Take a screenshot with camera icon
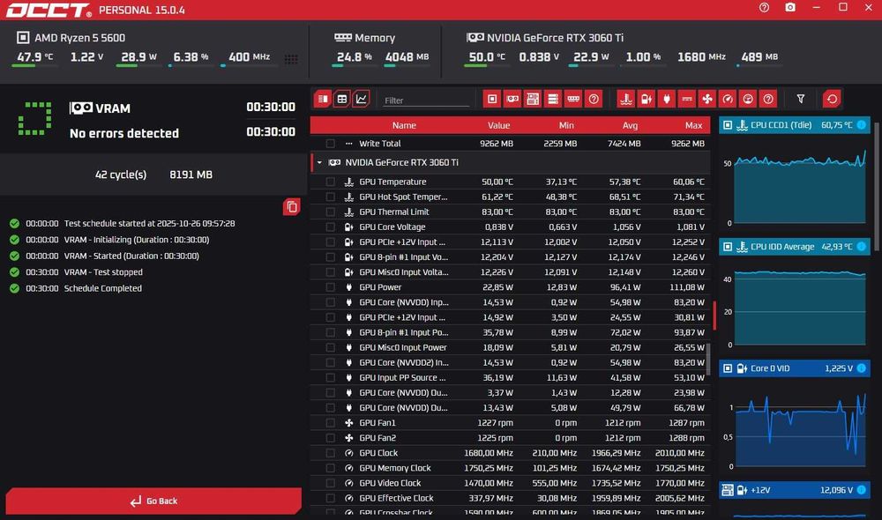 pyautogui.click(x=790, y=8)
